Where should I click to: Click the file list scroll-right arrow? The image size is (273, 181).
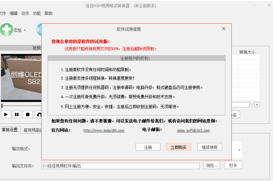point(257,105)
